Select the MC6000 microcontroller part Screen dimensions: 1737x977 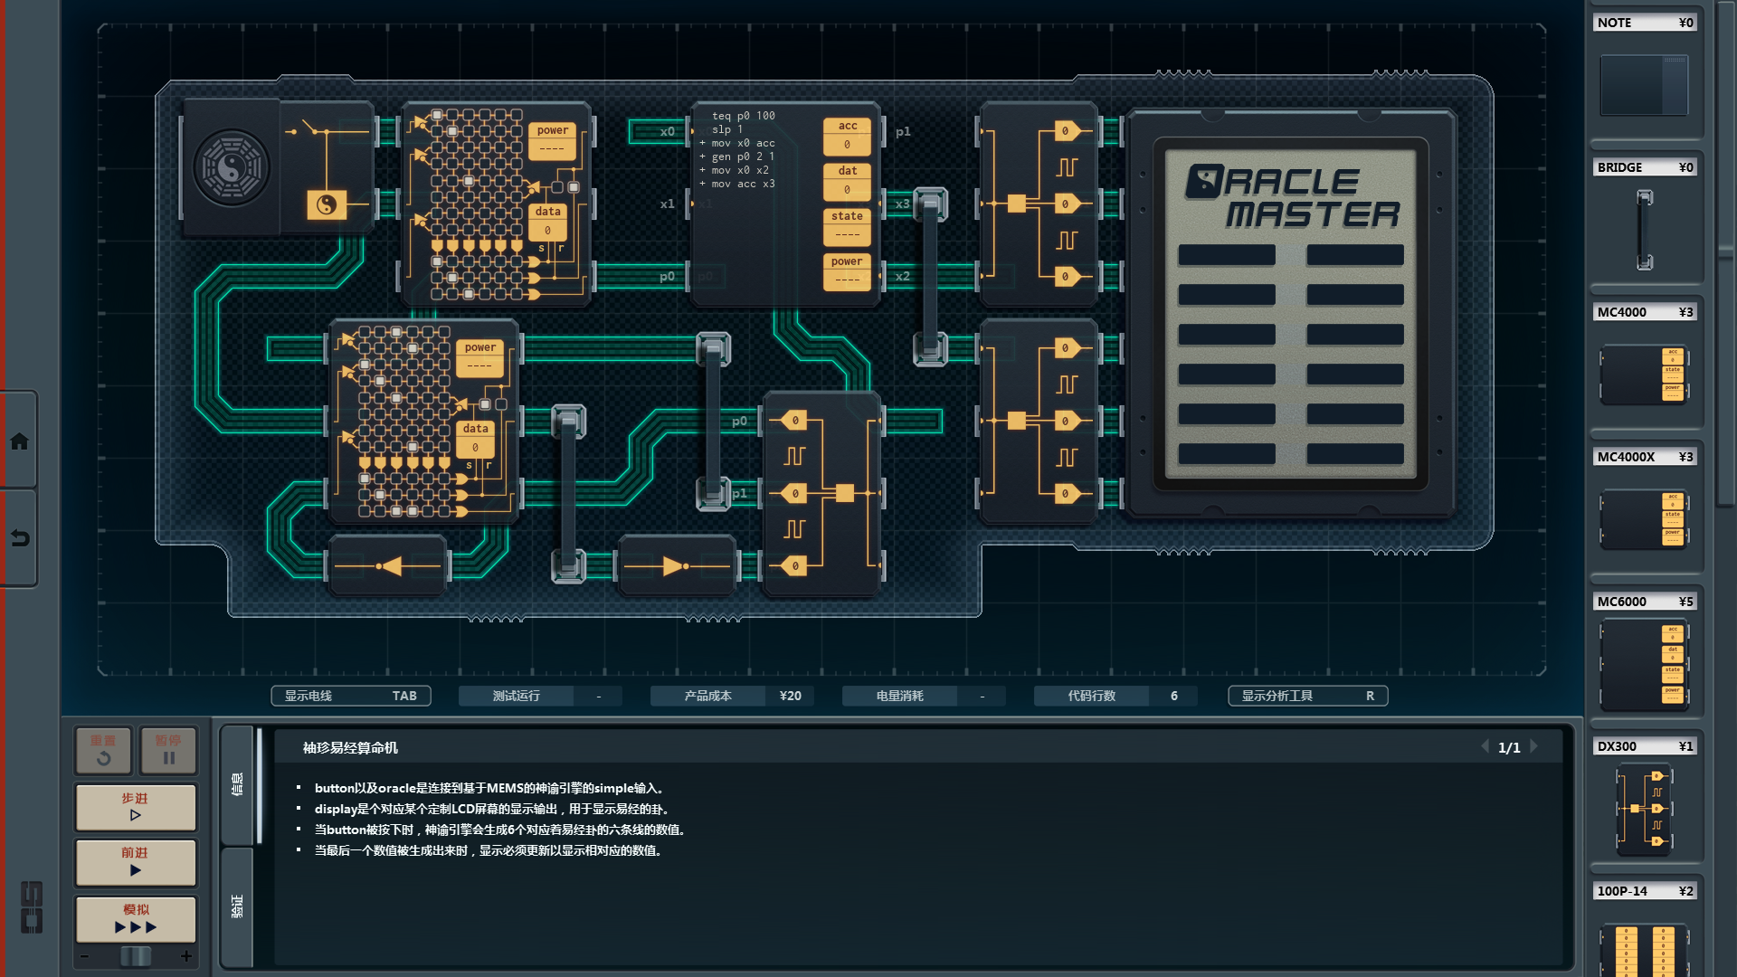(x=1644, y=664)
